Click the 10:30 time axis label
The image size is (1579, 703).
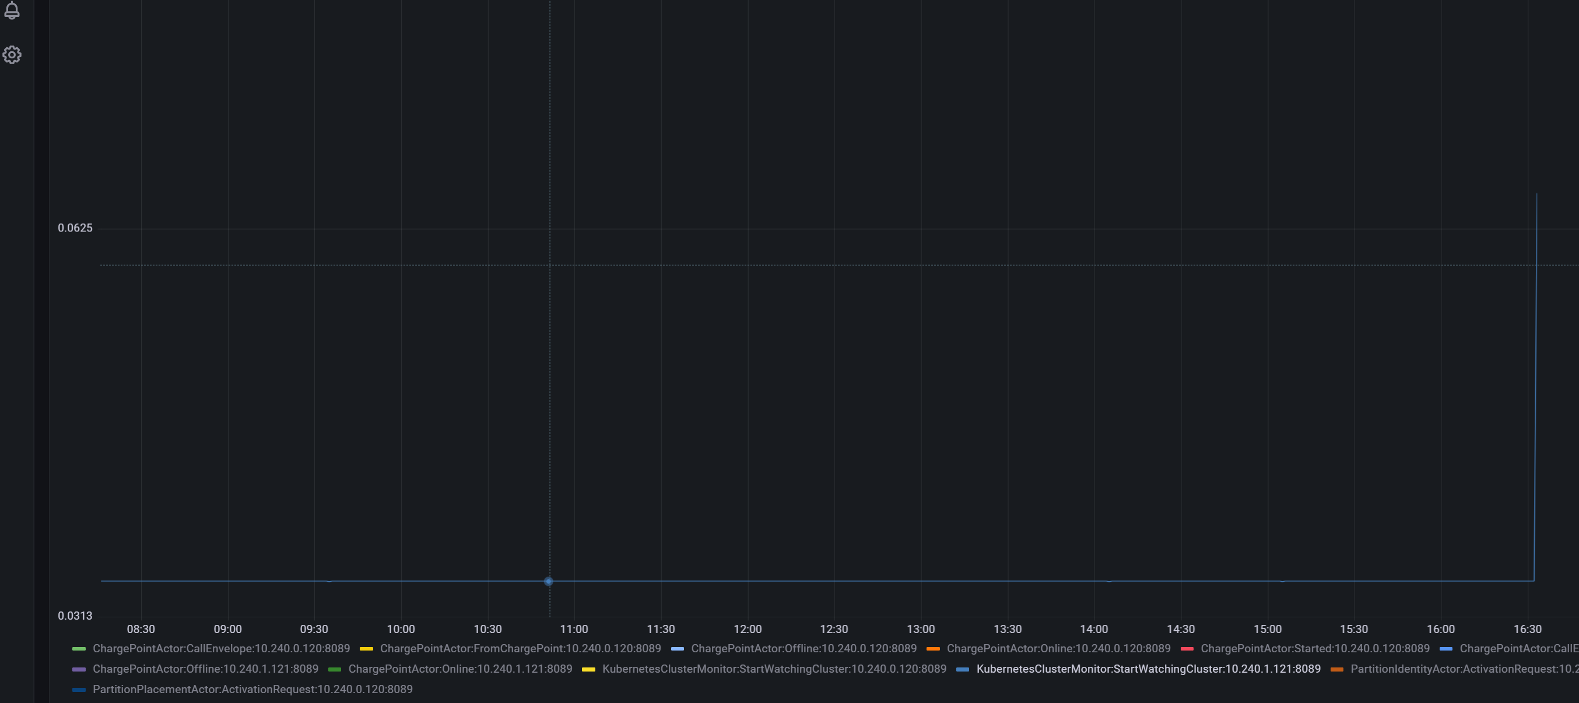click(487, 629)
